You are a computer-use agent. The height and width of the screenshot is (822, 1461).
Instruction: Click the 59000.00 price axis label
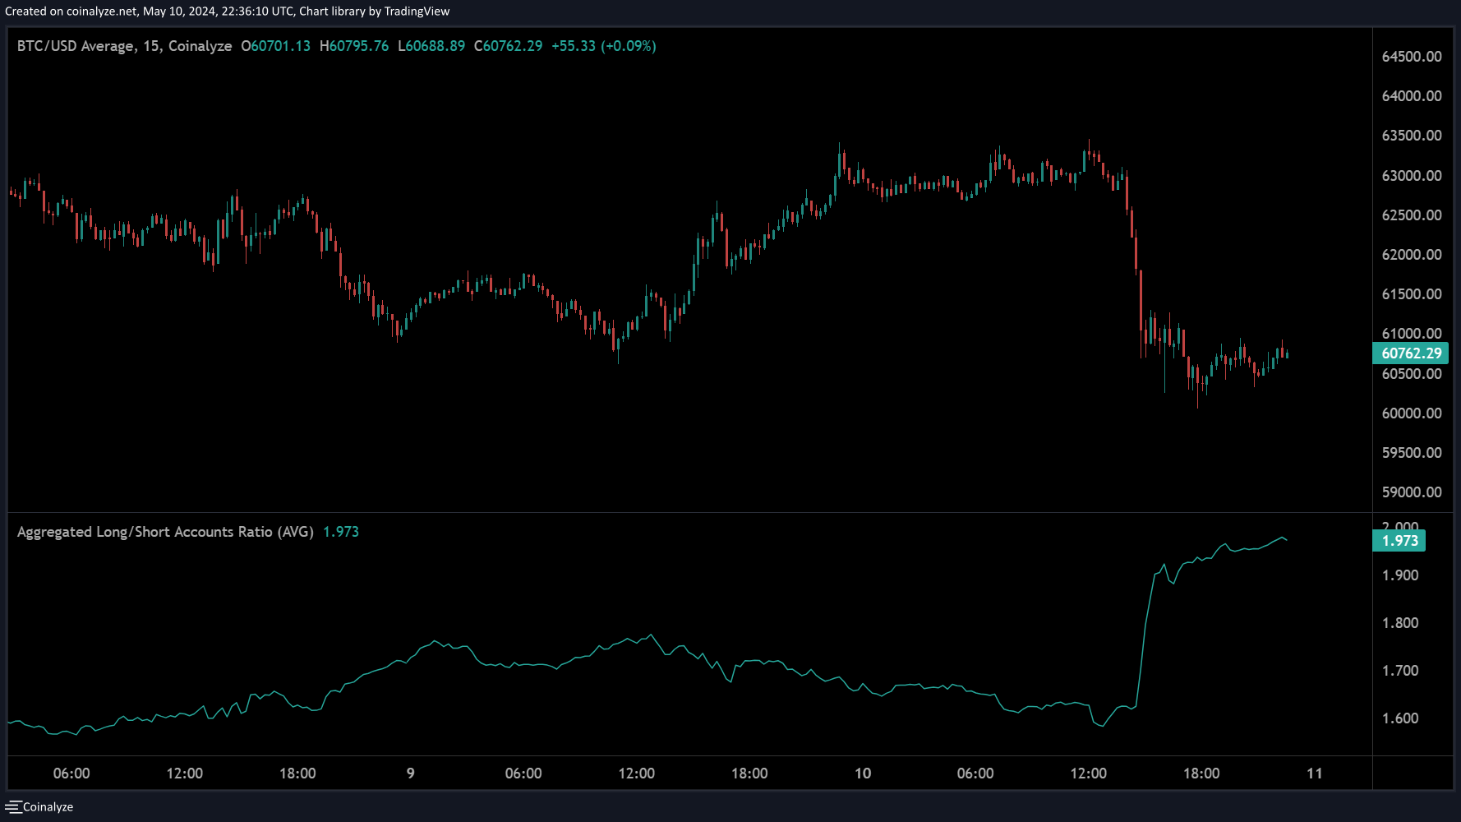pyautogui.click(x=1411, y=492)
